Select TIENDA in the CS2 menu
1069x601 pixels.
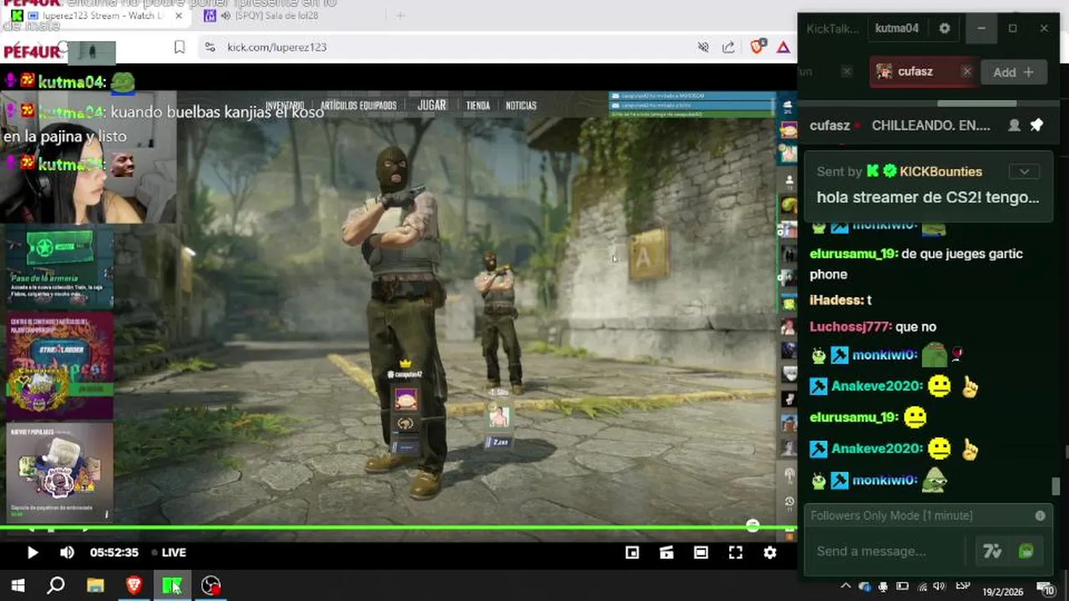tap(478, 106)
